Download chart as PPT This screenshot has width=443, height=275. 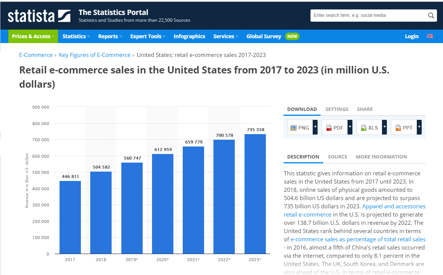point(404,127)
